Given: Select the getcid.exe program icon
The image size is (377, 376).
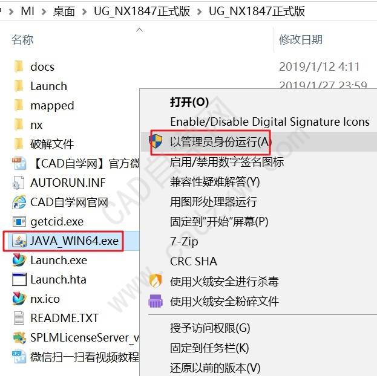Looking at the screenshot, I should (19, 221).
